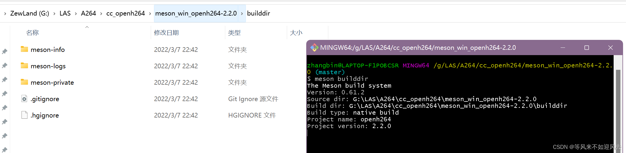
Task: Sort by the 名称 column header
Action: 32,33
